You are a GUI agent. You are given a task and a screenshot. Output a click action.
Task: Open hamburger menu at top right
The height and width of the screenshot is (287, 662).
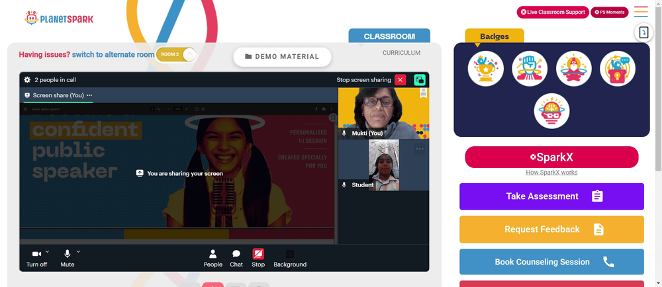[x=641, y=12]
